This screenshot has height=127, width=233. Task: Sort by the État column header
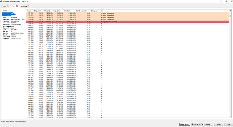tap(165, 11)
